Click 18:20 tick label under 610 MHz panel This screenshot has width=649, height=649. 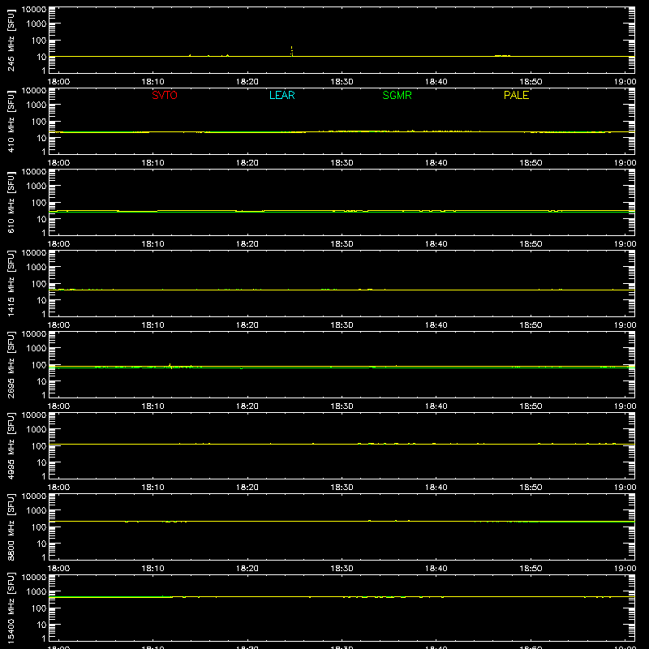coord(247,244)
